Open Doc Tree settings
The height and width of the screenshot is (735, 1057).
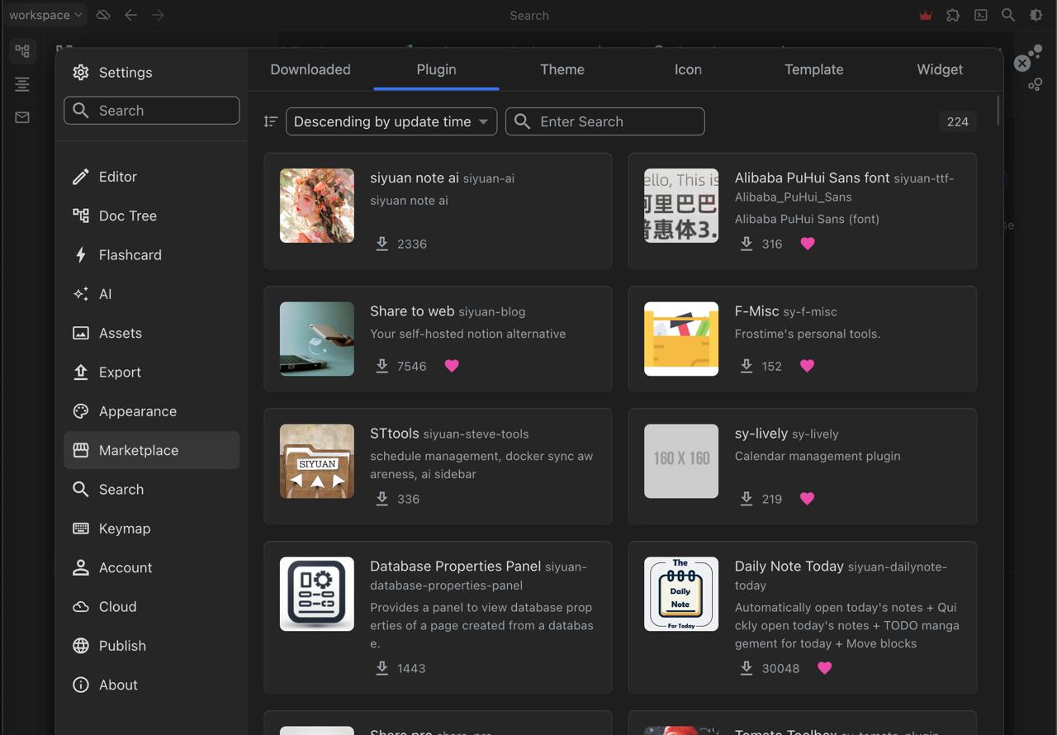152,216
